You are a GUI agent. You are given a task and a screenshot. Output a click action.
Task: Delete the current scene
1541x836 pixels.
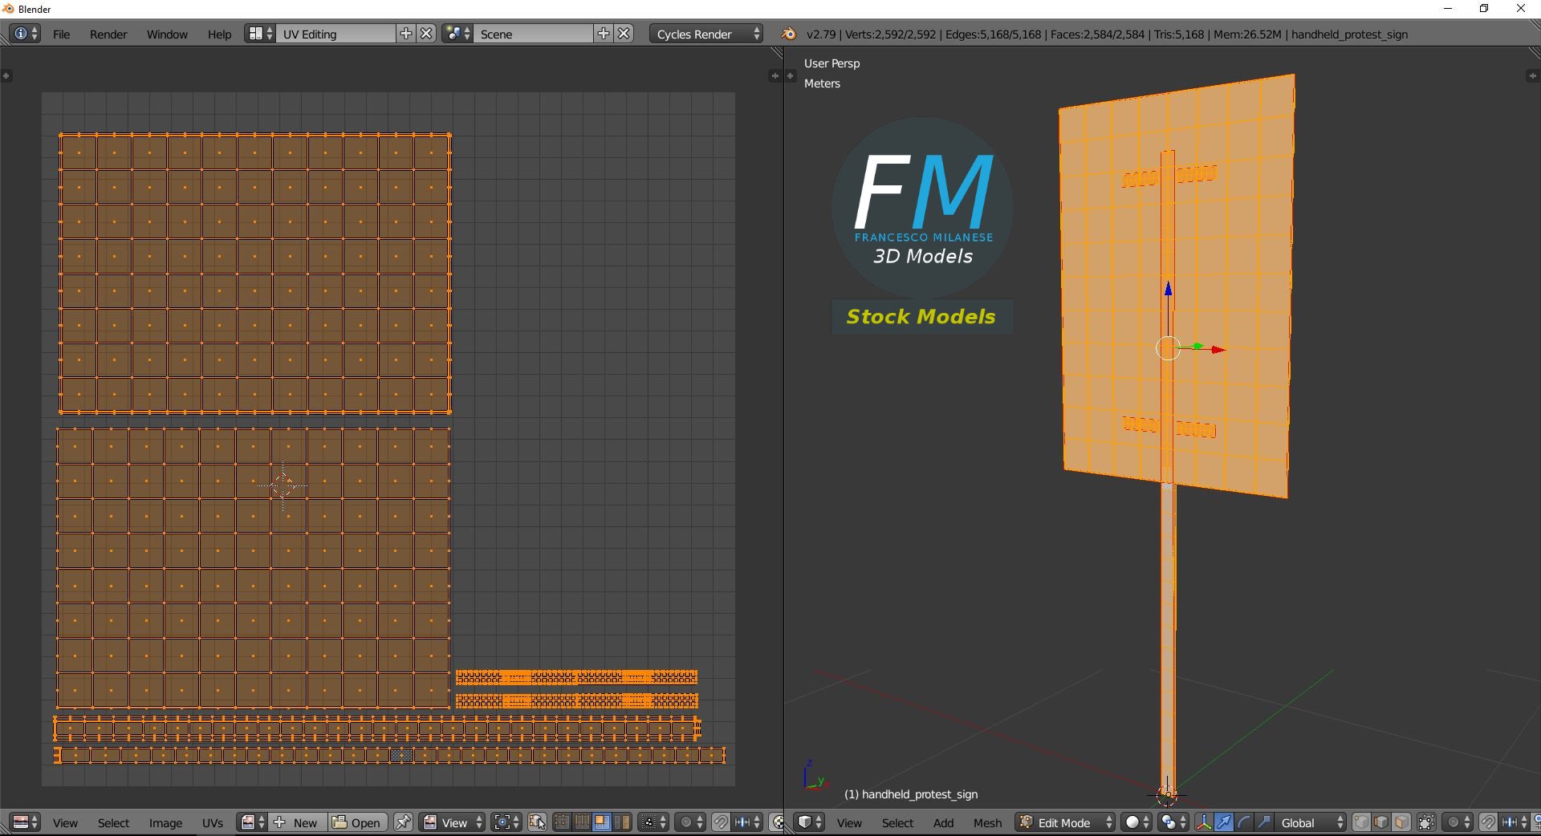coord(624,34)
